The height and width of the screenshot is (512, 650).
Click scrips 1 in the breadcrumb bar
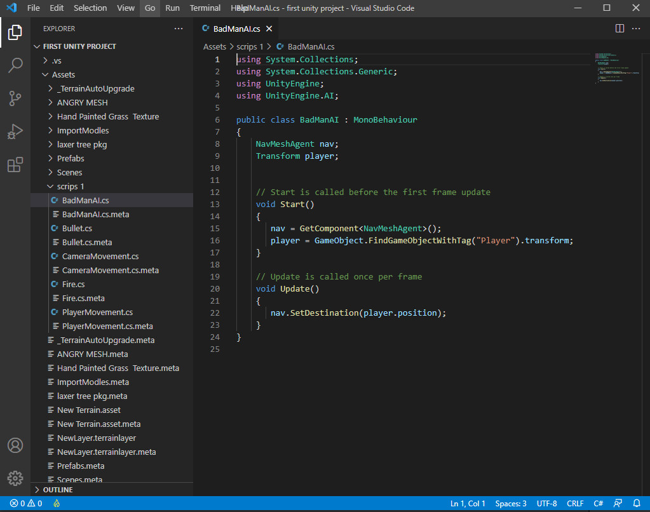tap(250, 46)
